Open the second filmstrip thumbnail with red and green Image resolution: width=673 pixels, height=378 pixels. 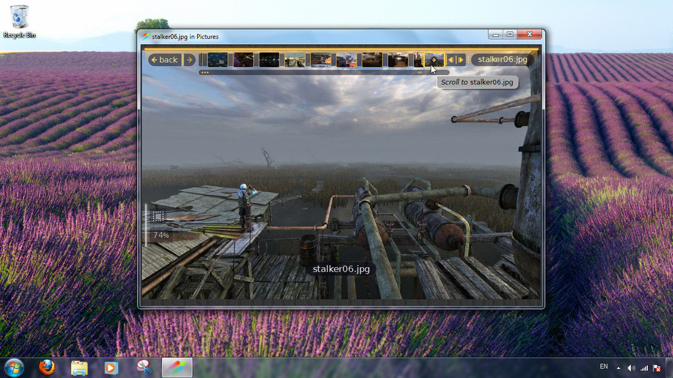(x=244, y=60)
